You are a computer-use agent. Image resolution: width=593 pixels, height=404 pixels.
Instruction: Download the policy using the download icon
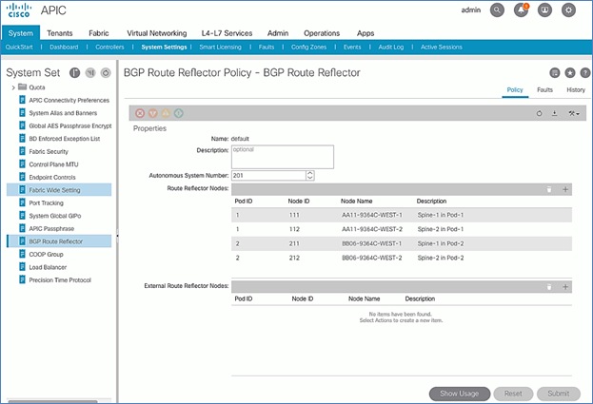tap(554, 113)
